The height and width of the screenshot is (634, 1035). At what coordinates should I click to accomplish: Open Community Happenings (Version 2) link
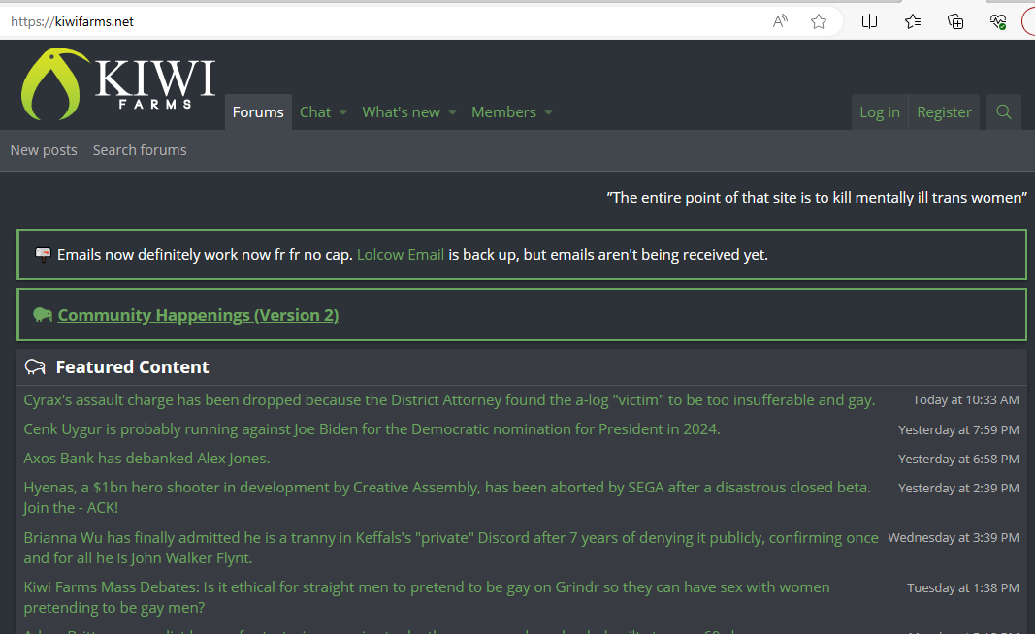[198, 315]
